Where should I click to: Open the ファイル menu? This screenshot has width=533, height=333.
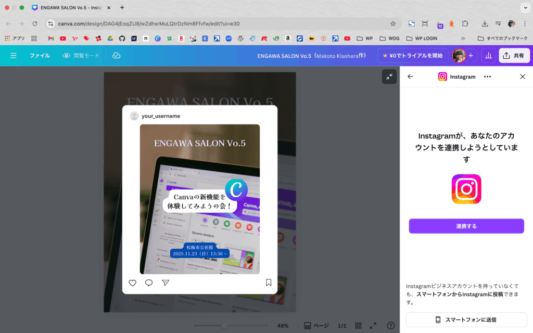click(40, 55)
